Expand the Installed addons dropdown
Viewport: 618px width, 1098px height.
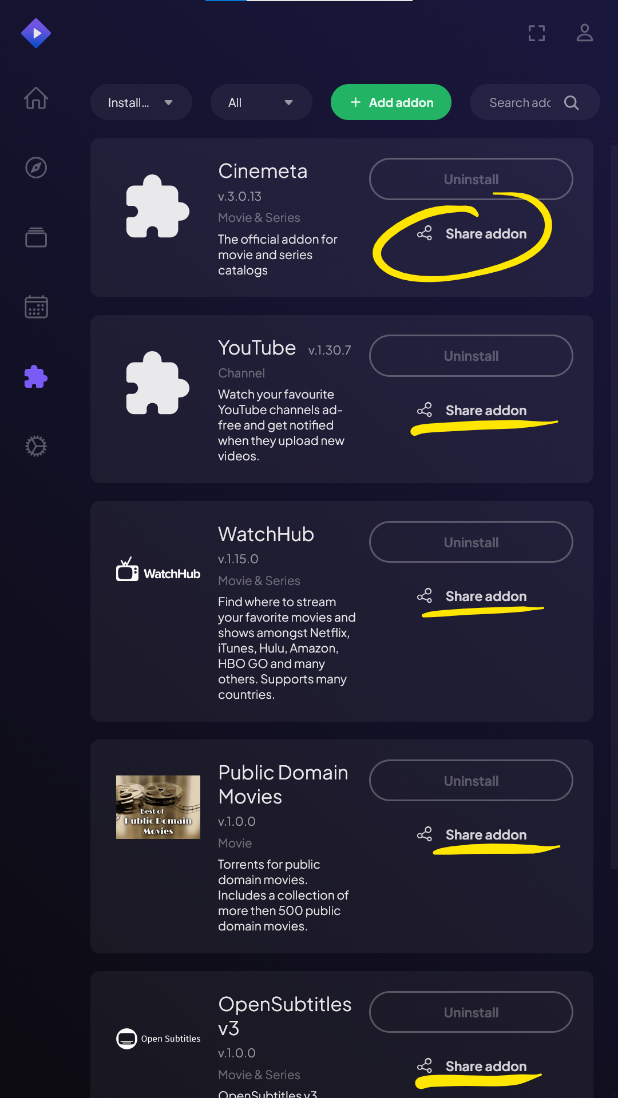[141, 102]
